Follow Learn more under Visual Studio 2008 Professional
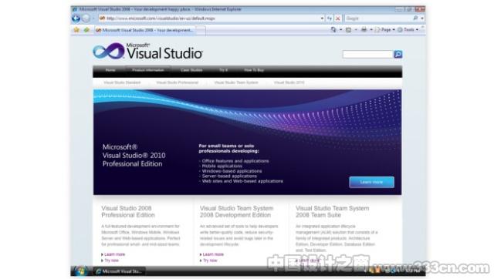 (x=115, y=254)
